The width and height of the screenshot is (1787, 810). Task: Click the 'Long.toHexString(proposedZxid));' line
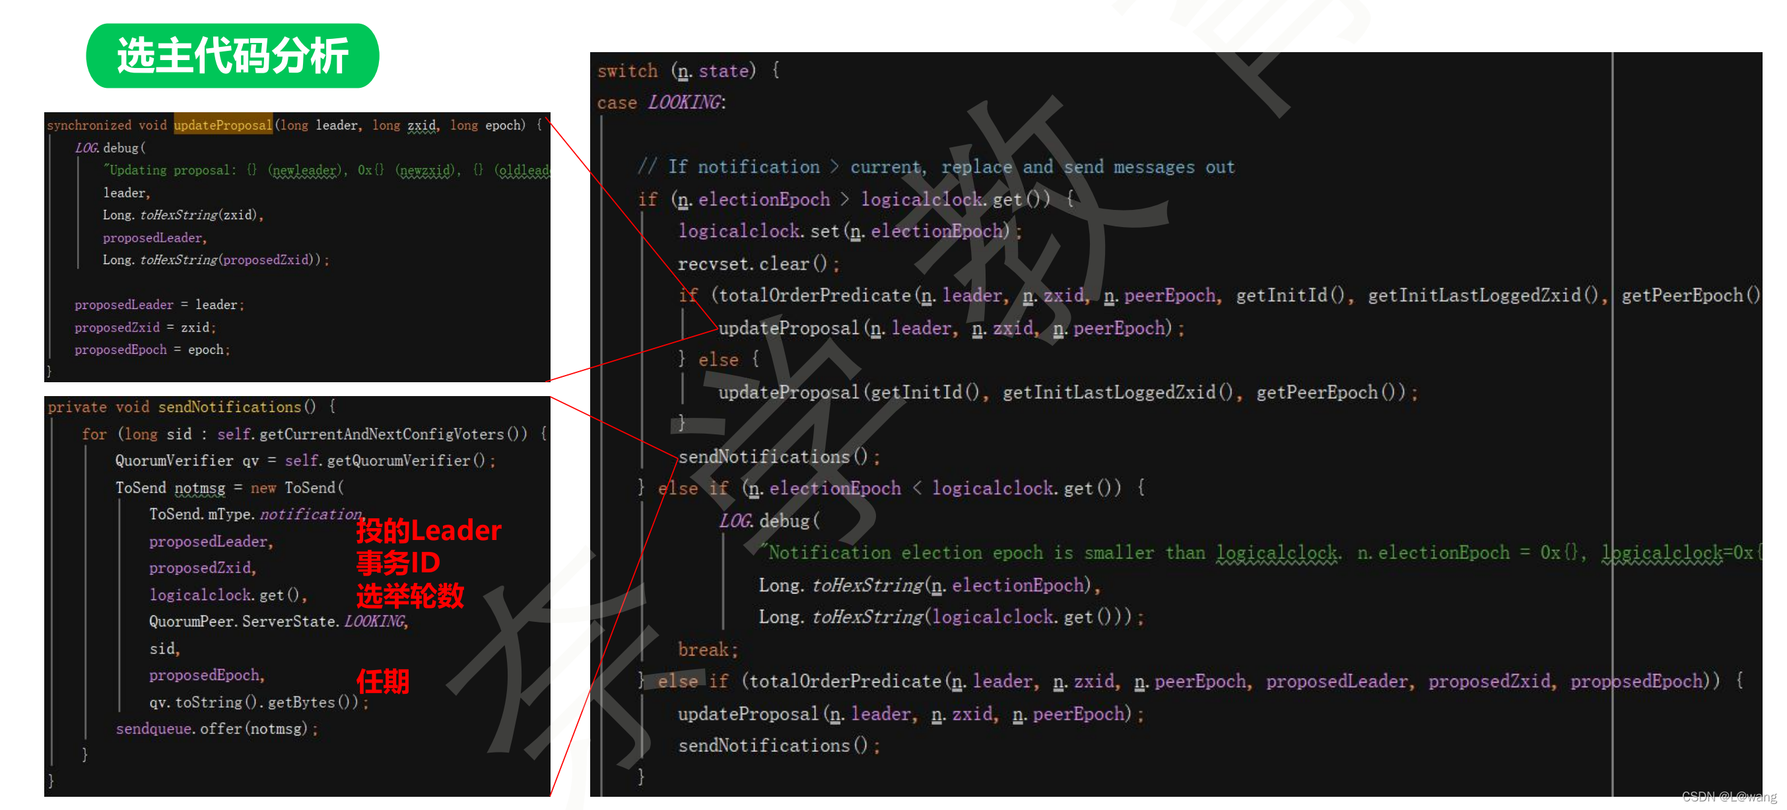click(x=216, y=259)
